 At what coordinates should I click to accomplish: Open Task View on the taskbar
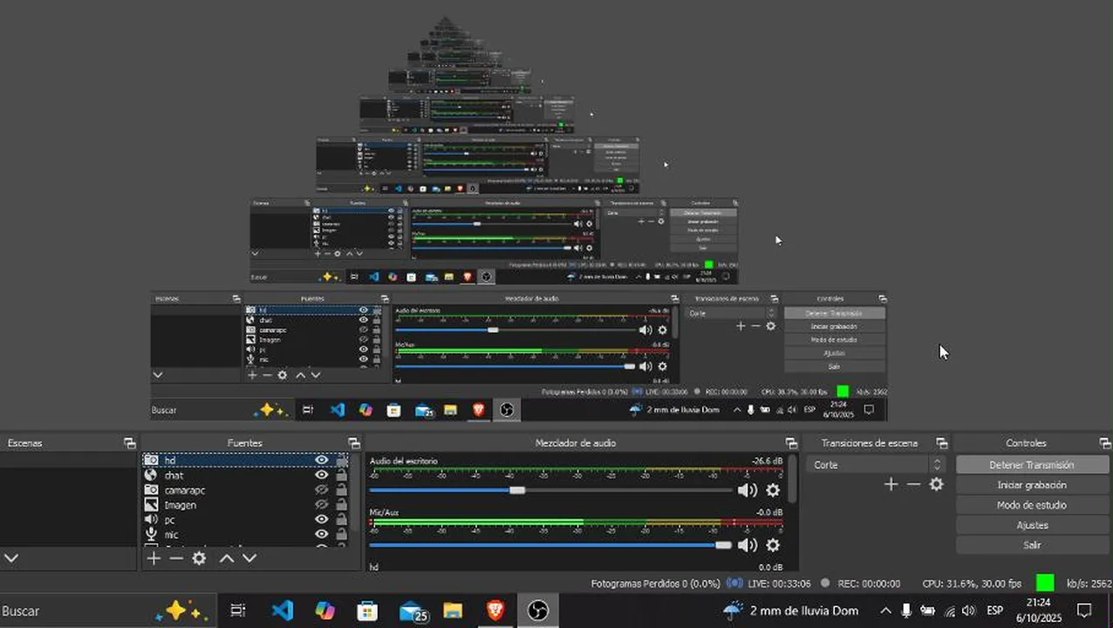coord(238,611)
